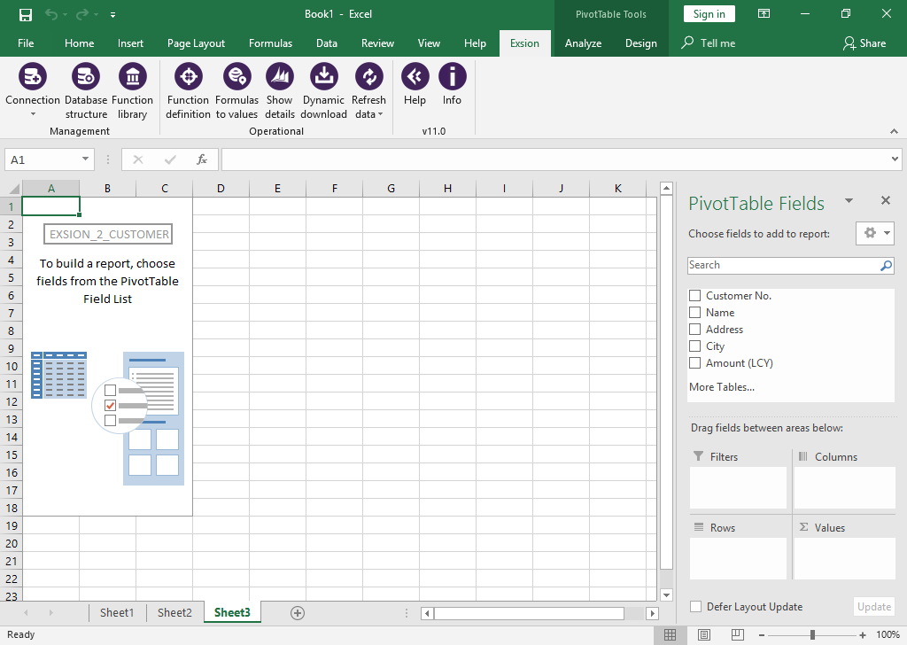Zoom in with the plus icon
This screenshot has height=645, width=907.
click(863, 635)
